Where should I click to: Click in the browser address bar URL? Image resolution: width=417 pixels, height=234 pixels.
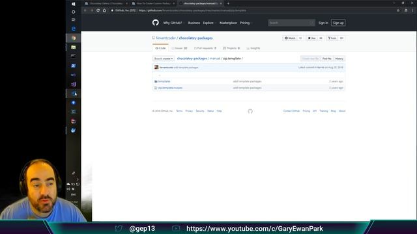pos(192,10)
